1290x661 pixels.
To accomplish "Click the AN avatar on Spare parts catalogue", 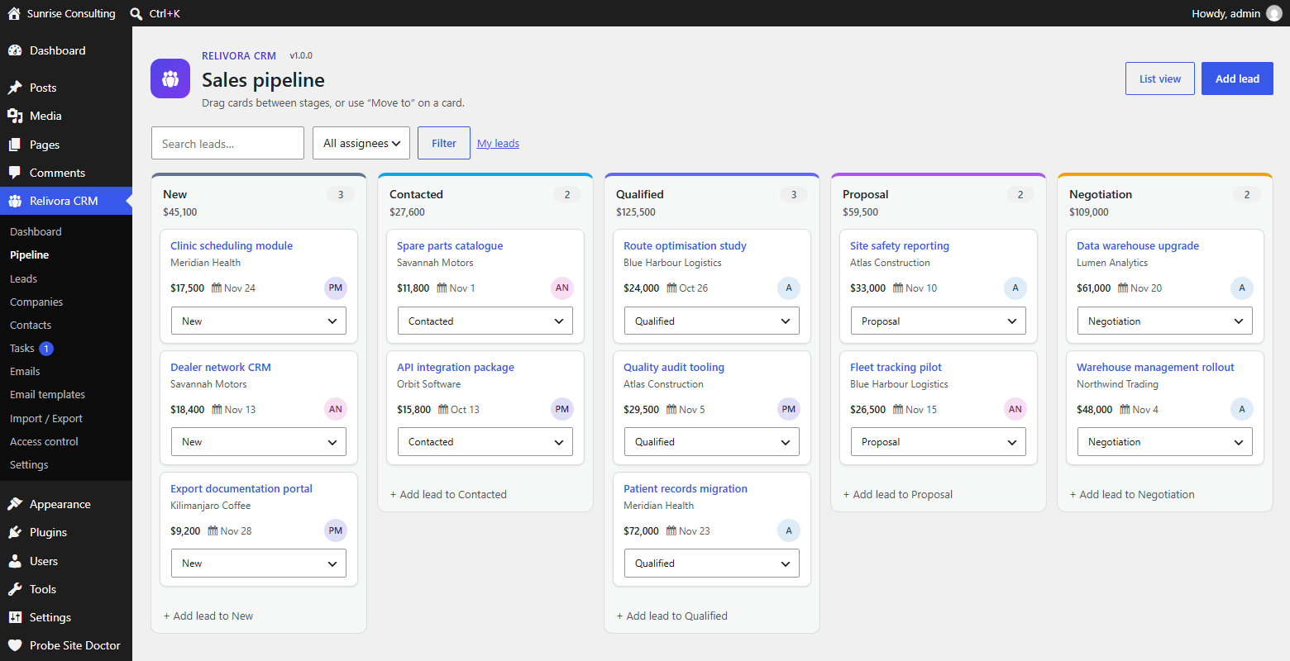I will coord(562,288).
